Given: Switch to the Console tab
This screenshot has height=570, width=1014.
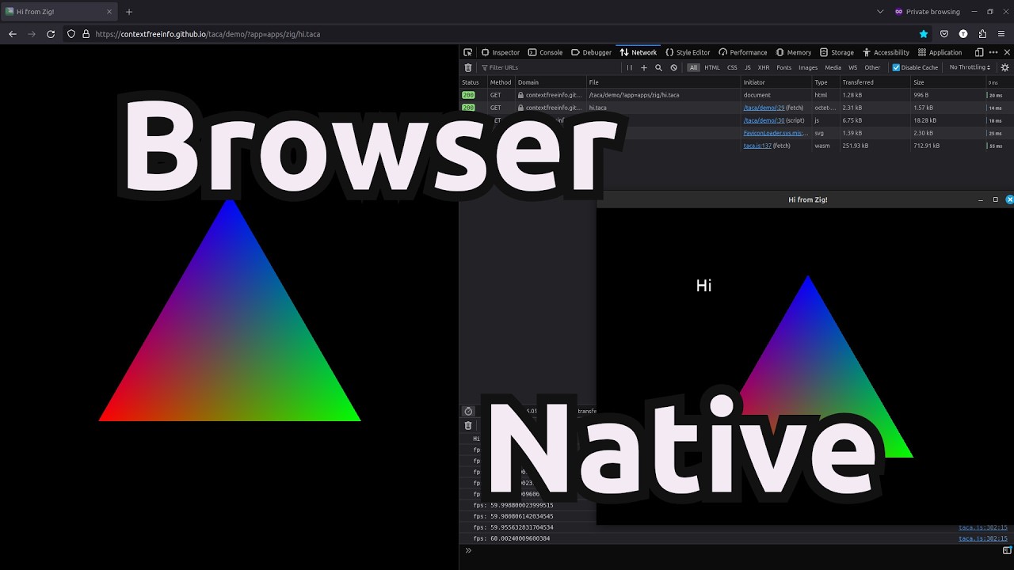Looking at the screenshot, I should [545, 52].
